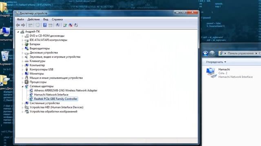Select the Hamachi Network Interface tree text
261x146 pixels.
(x=51, y=94)
